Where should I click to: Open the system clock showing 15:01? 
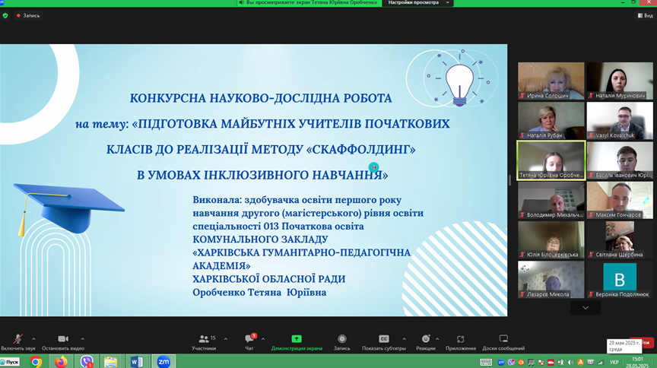click(x=637, y=362)
